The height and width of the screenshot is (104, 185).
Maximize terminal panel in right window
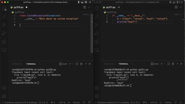tap(177, 64)
